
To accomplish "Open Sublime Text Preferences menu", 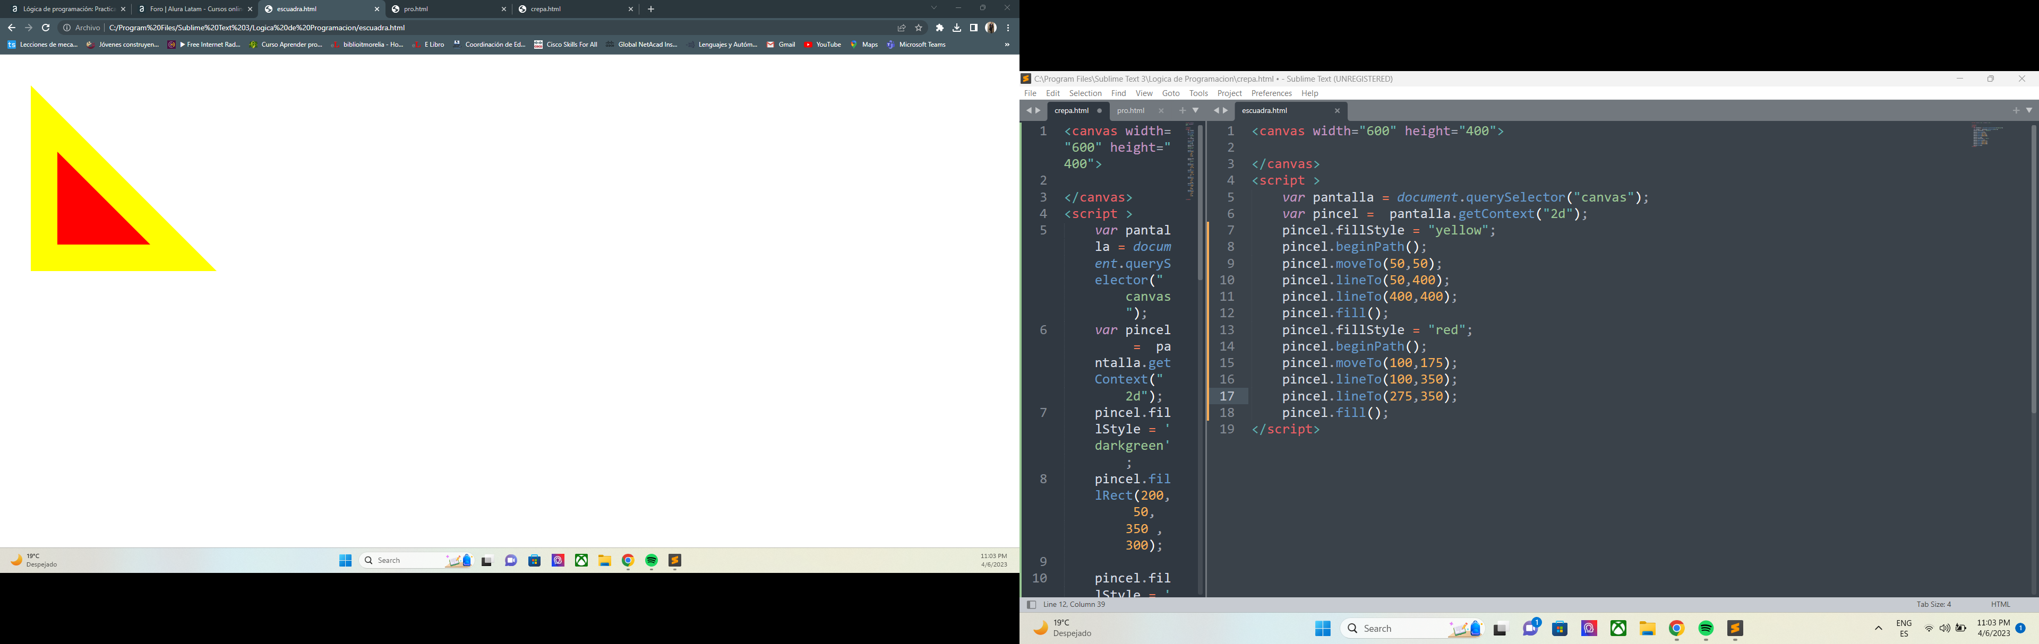I will tap(1271, 93).
